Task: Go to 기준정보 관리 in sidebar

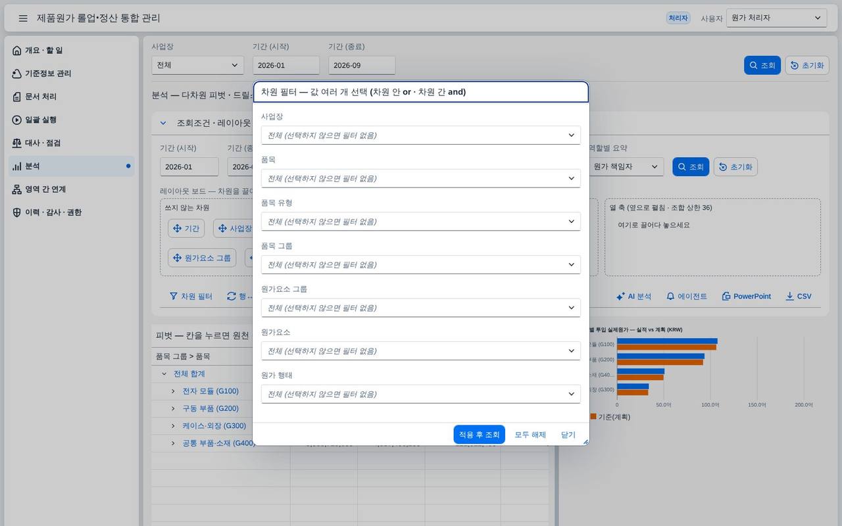Action: click(72, 74)
